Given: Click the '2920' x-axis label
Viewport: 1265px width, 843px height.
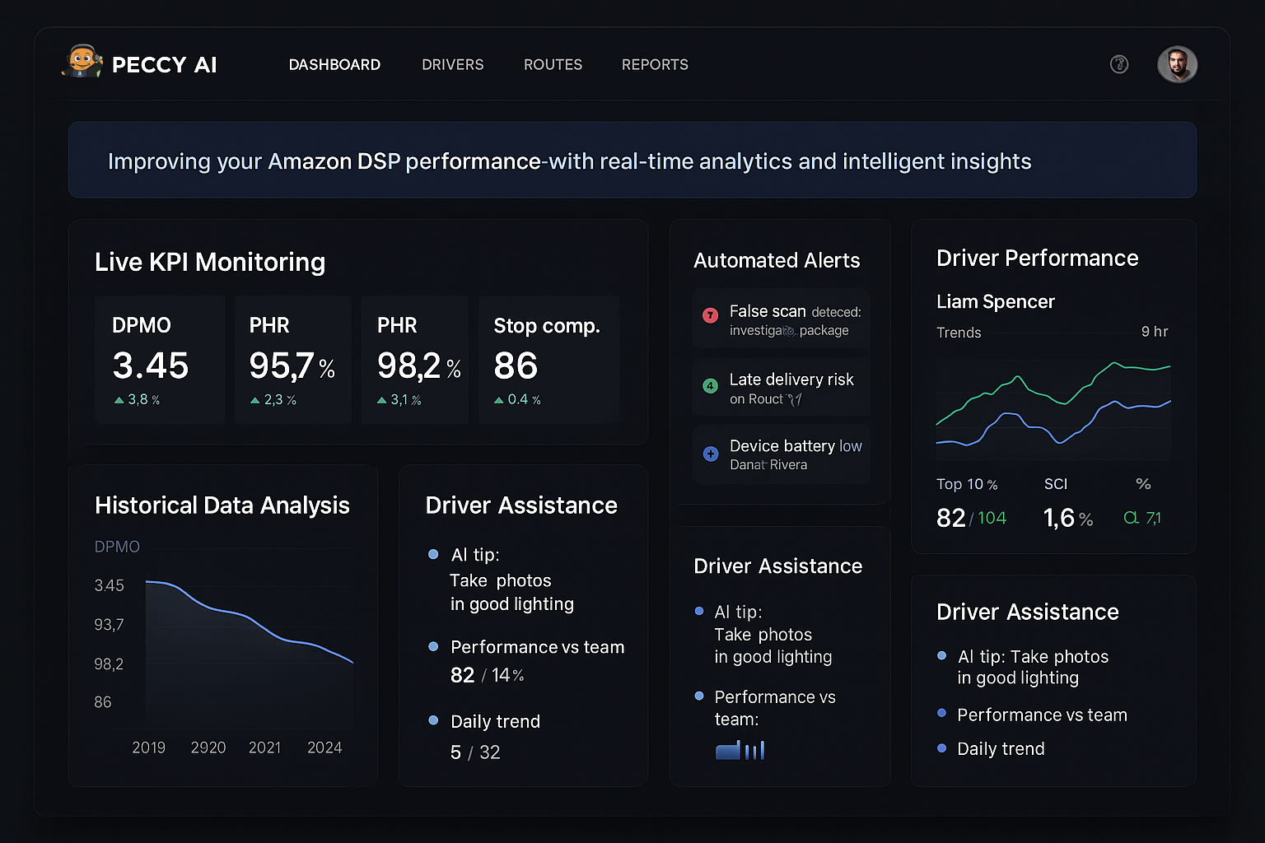Looking at the screenshot, I should point(208,748).
